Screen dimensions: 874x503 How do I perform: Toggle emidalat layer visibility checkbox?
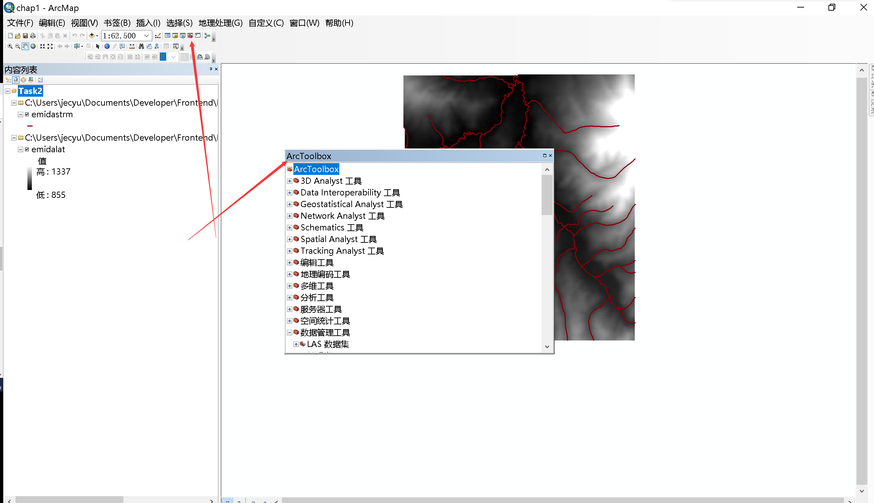click(27, 149)
